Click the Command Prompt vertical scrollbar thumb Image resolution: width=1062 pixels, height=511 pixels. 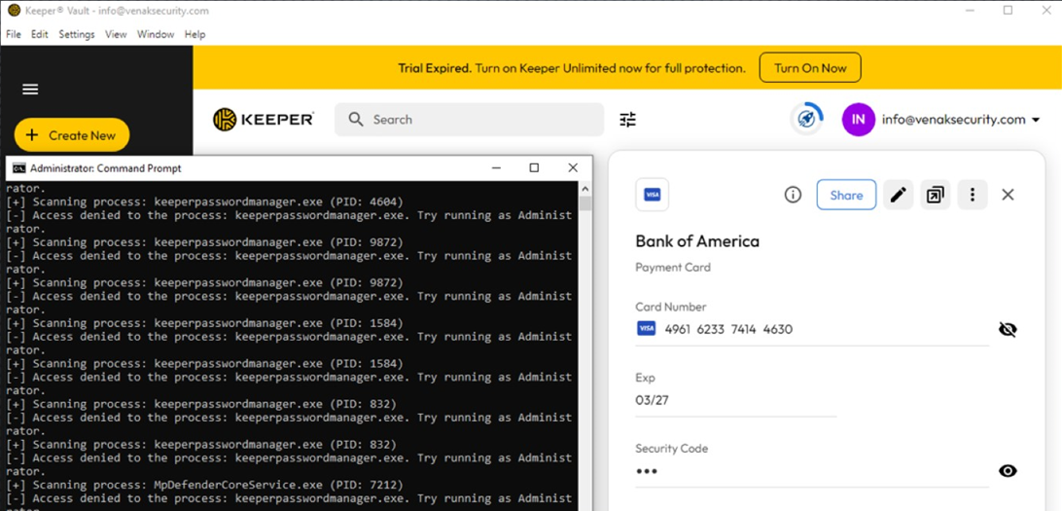pos(585,203)
